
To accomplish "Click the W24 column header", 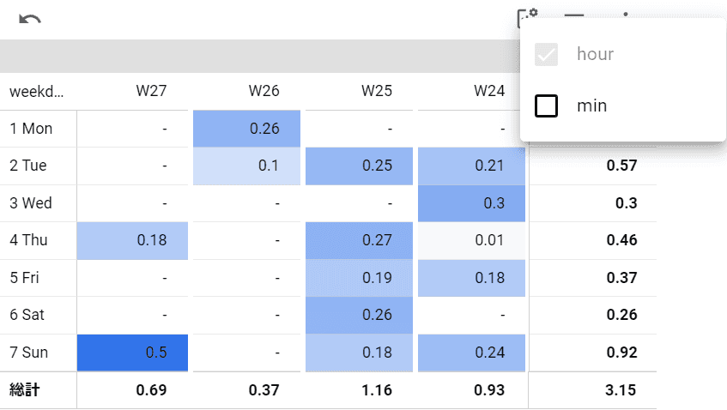I will pyautogui.click(x=488, y=91).
